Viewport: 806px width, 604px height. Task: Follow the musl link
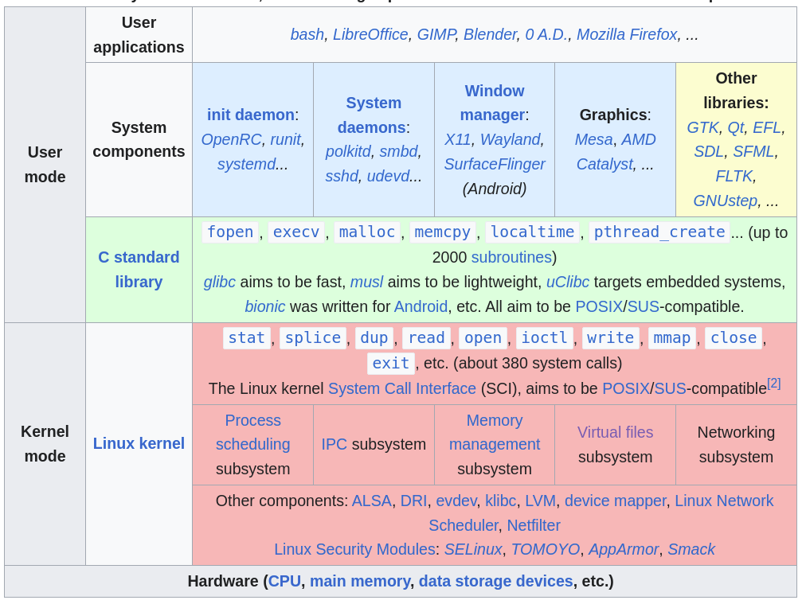tap(366, 282)
